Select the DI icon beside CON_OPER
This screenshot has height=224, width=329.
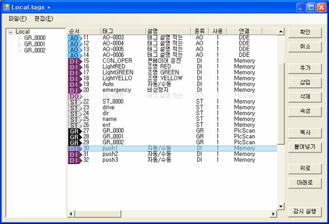(x=75, y=61)
